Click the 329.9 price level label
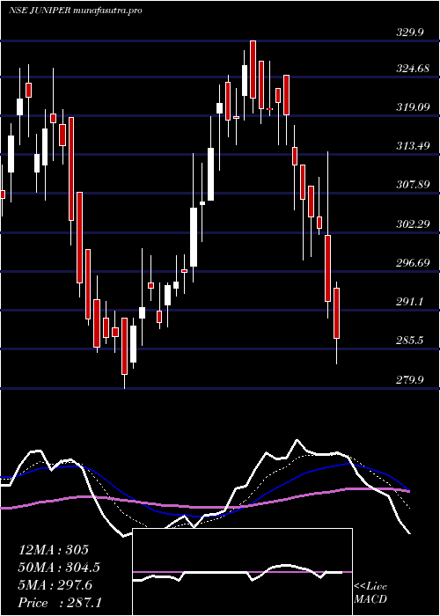 (411, 33)
